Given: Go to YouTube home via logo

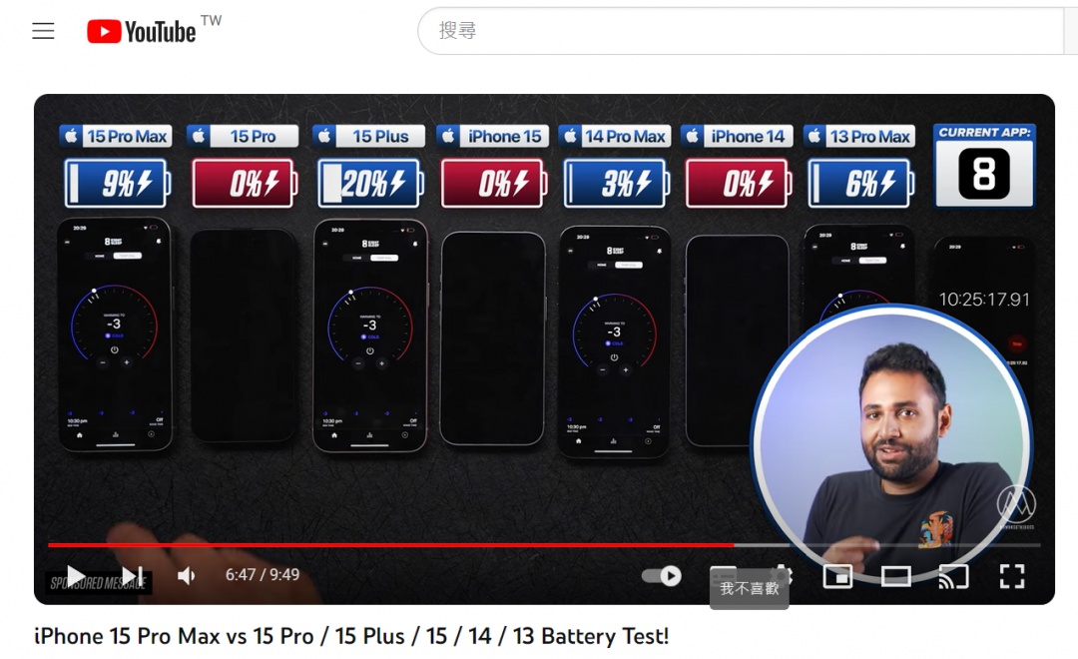Looking at the screenshot, I should point(141,32).
